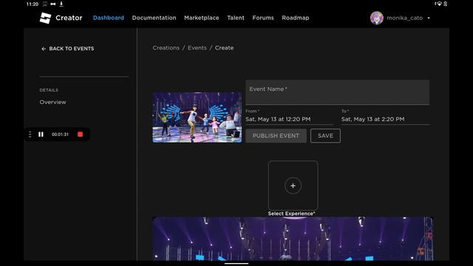Screen dimensions: 473x266
Task: Open the Forums tab
Action: 263,18
